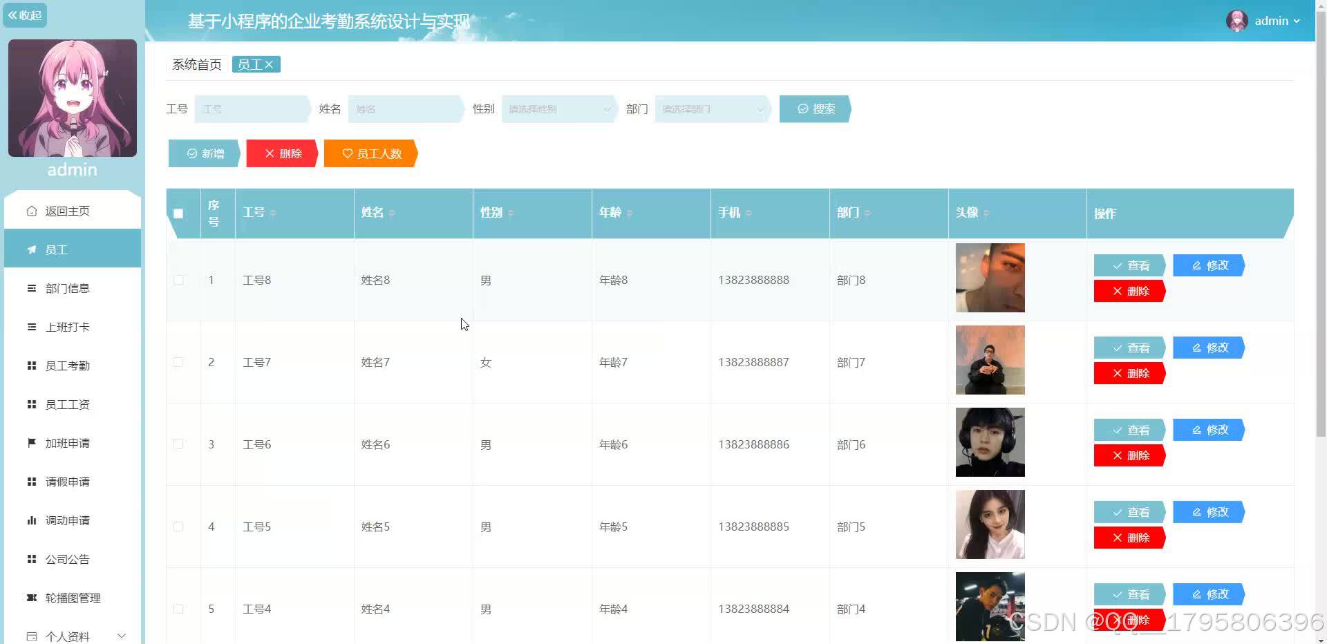Click the large admin profile picture in sidebar
Screen dimensions: 1327x644
click(x=73, y=98)
